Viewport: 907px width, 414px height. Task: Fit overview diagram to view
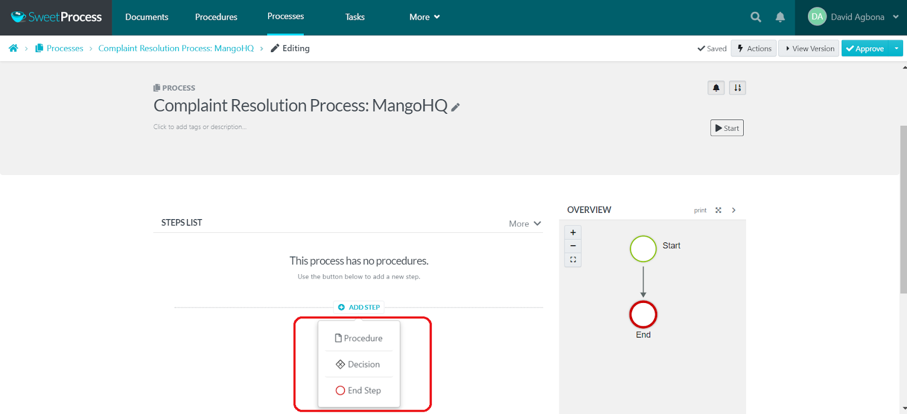click(x=573, y=259)
